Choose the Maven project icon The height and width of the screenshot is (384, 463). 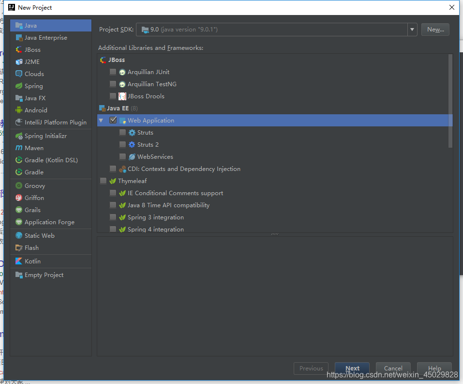(19, 148)
